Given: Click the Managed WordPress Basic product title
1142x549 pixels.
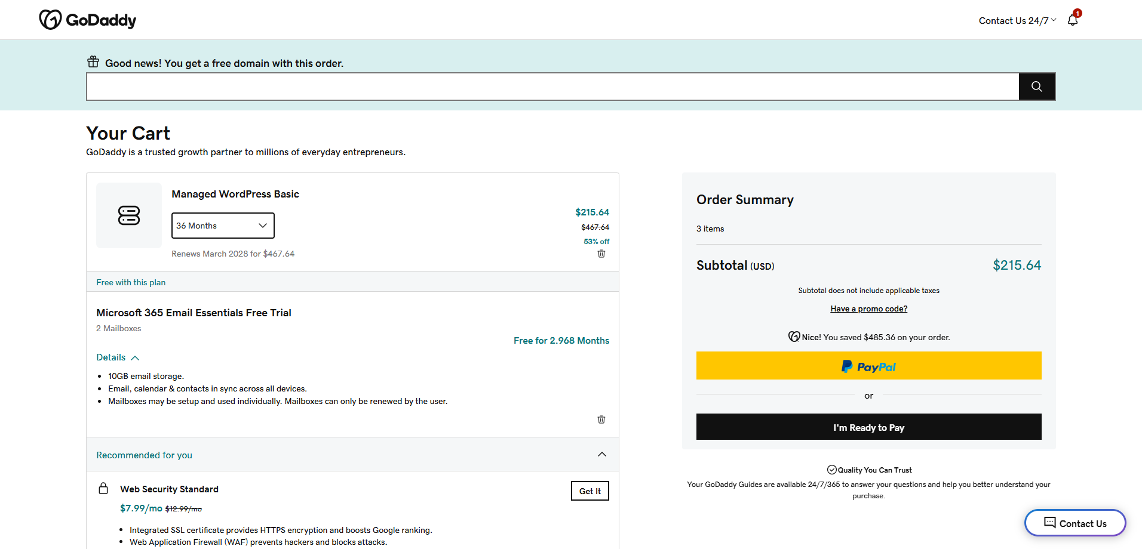Looking at the screenshot, I should pyautogui.click(x=235, y=194).
